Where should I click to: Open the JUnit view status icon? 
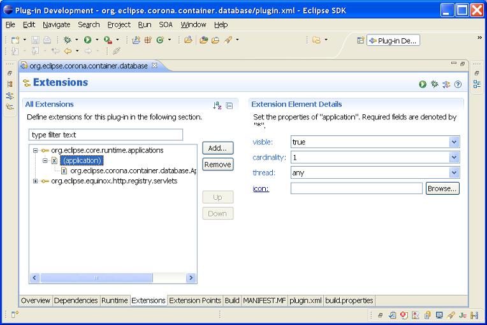tap(463, 315)
